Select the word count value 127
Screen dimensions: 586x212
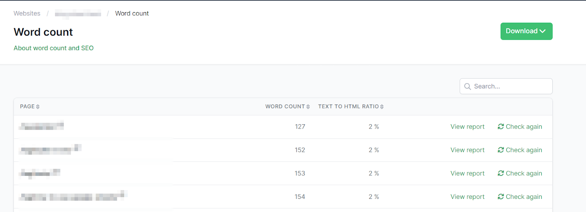click(300, 126)
